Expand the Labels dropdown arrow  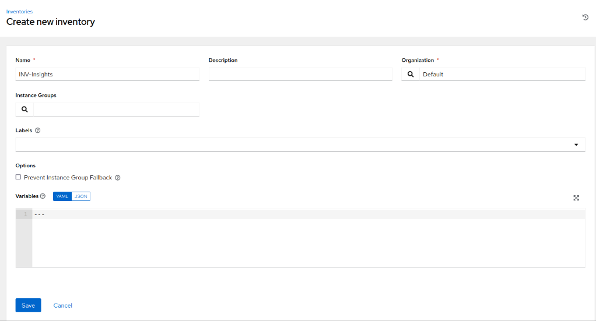(576, 144)
